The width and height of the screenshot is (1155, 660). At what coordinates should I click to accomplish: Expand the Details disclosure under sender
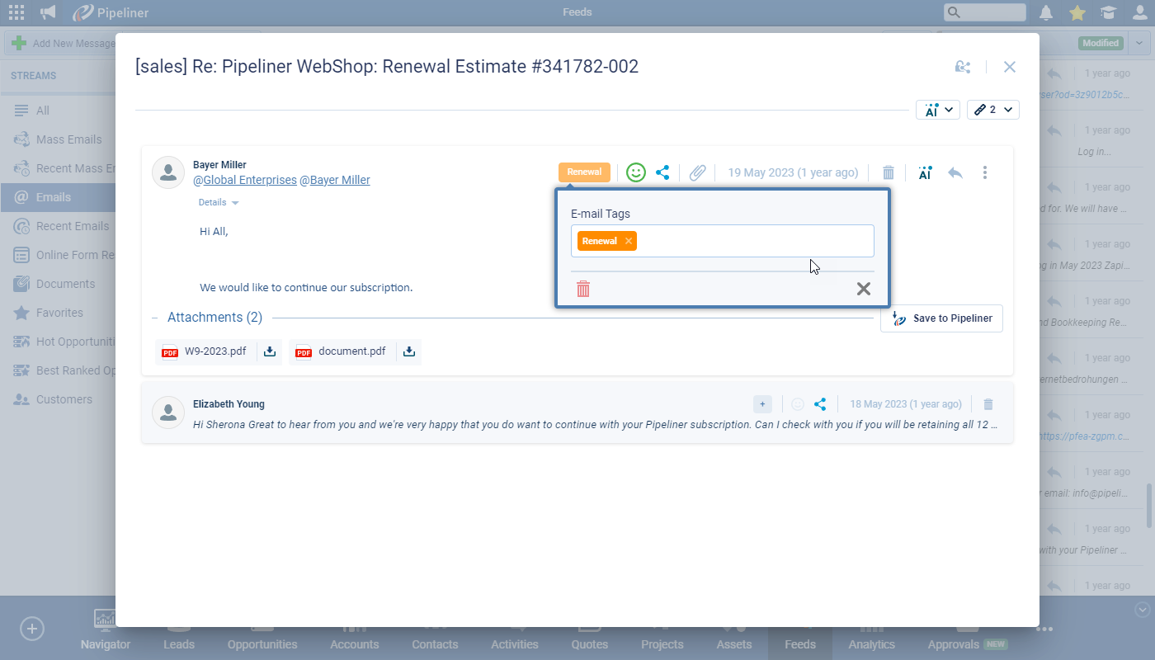[x=219, y=203]
